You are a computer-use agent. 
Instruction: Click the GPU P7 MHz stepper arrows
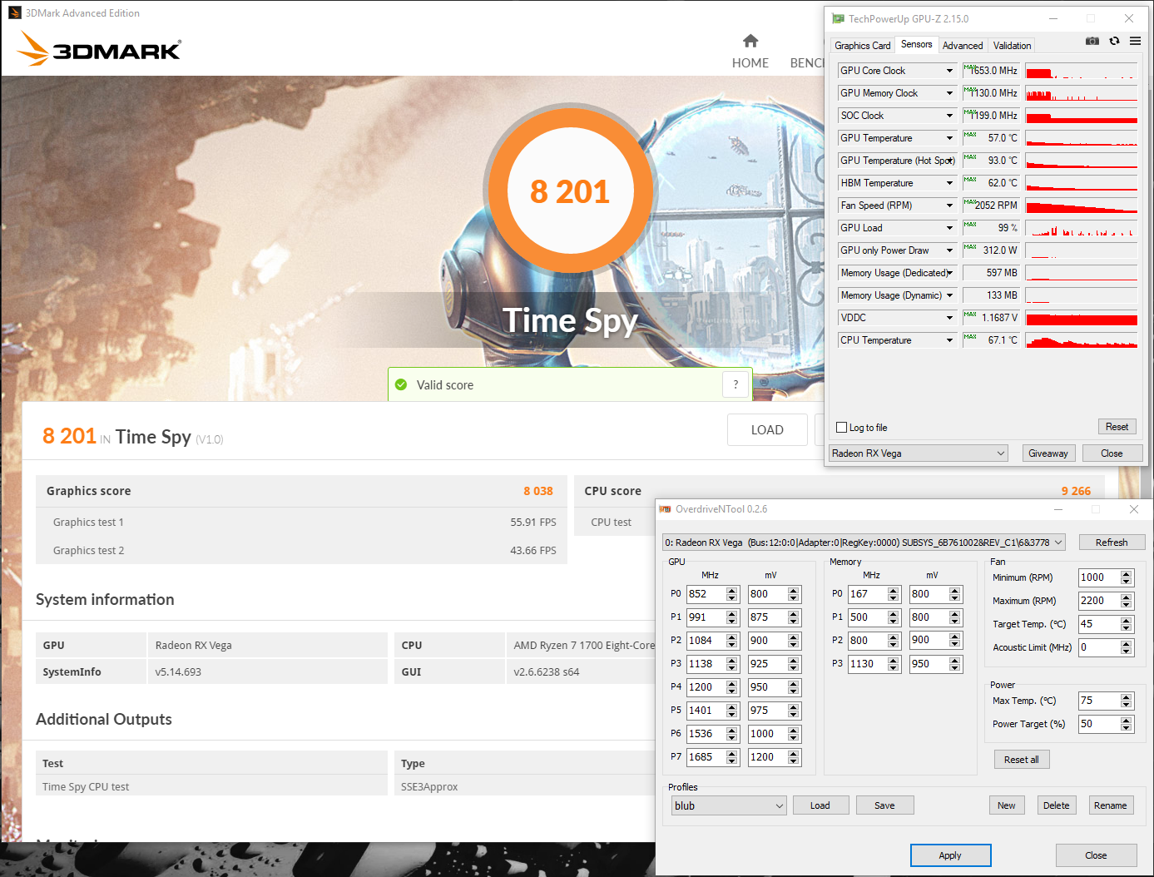(x=732, y=757)
